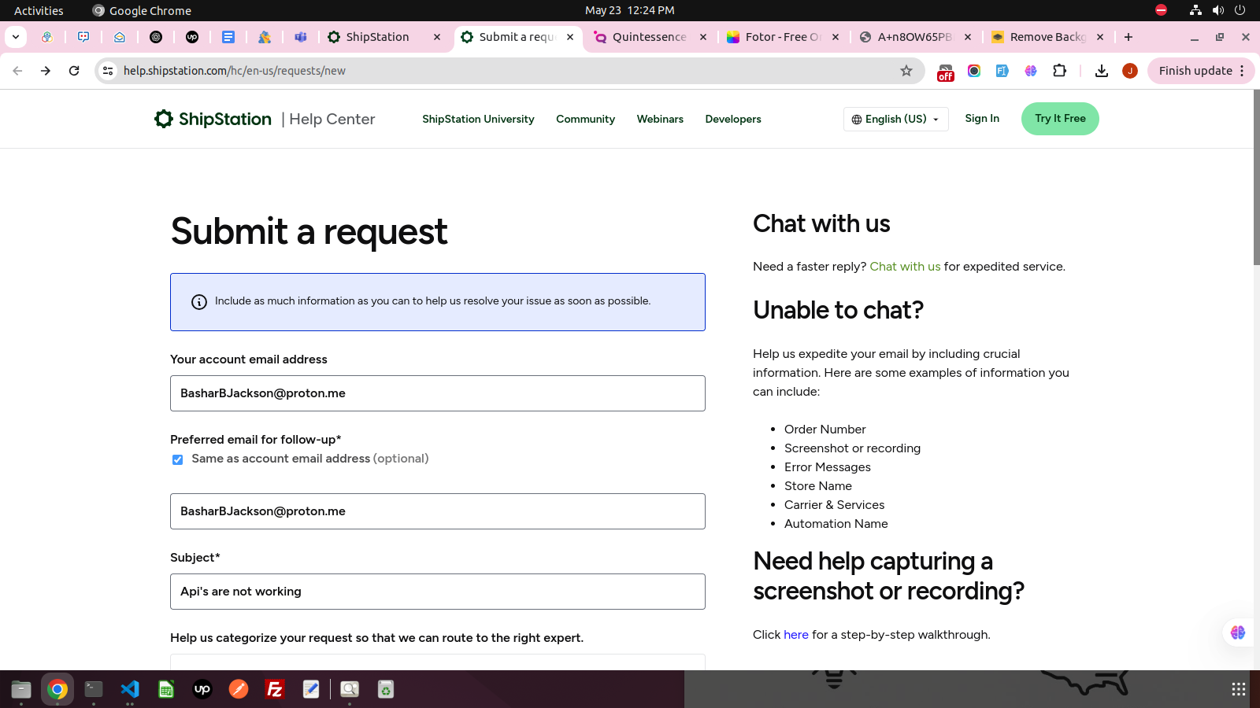The image size is (1260, 708).
Task: Uncheck 'Same as account email address'
Action: click(x=178, y=459)
